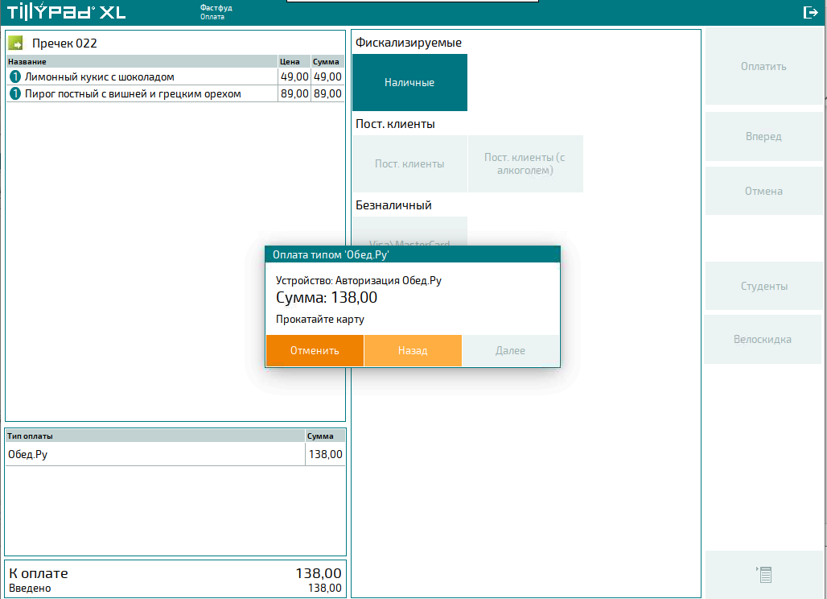This screenshot has height=599, width=827.
Task: Click the Tillypad XL logo
Action: [67, 13]
